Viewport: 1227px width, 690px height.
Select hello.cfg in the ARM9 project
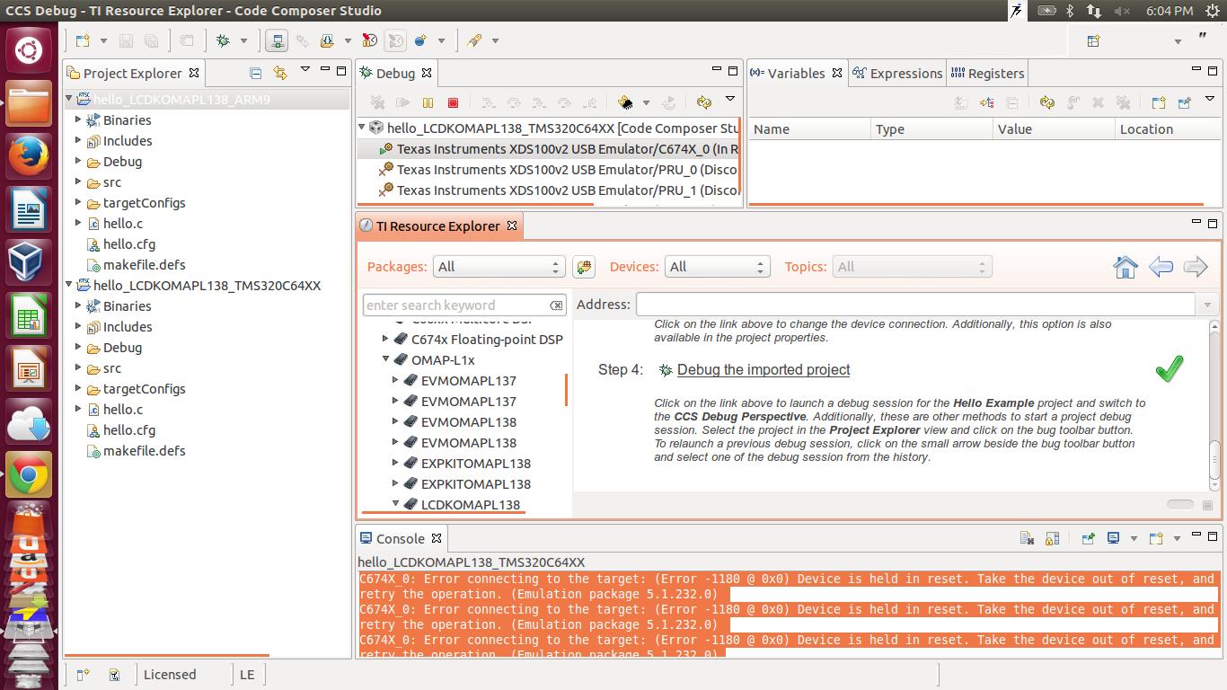click(x=129, y=243)
